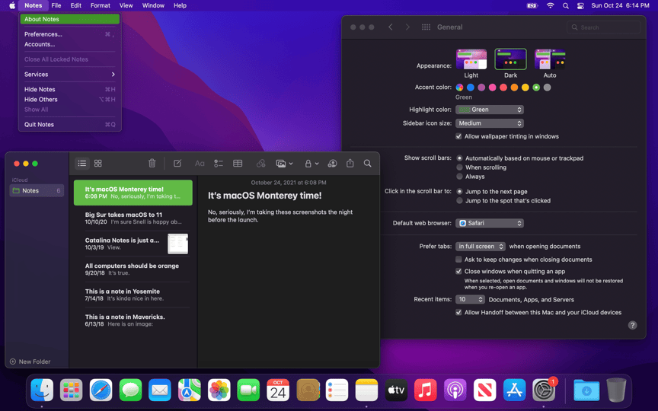Open Safari from the Dock
Image resolution: width=658 pixels, height=411 pixels.
point(101,390)
